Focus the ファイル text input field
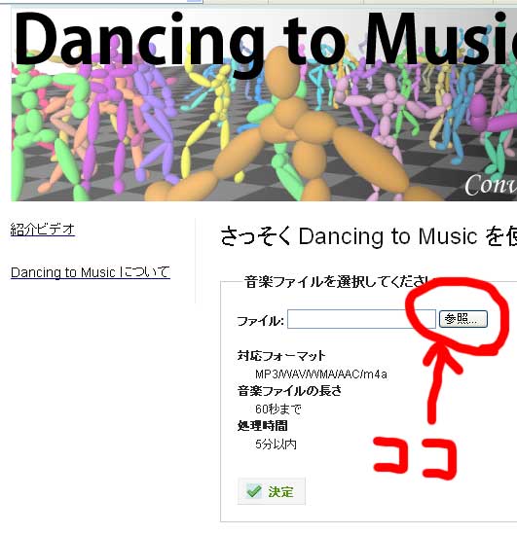The height and width of the screenshot is (534, 517). point(361,319)
